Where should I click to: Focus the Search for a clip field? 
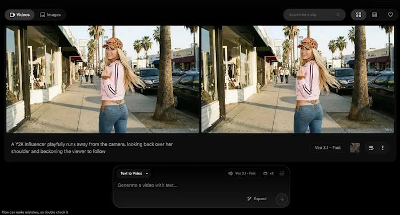314,15
